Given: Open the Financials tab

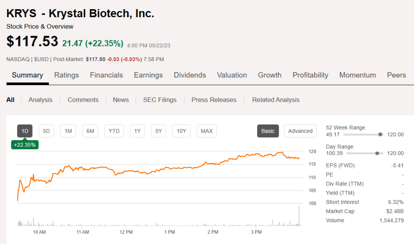Looking at the screenshot, I should point(106,75).
